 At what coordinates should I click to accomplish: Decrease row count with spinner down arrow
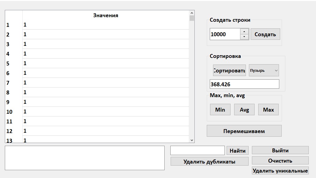pos(244,37)
